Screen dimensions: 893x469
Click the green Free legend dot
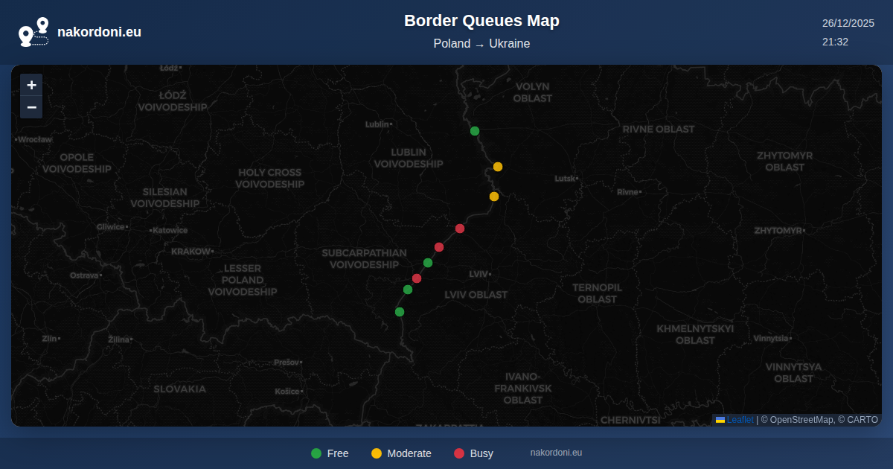316,453
